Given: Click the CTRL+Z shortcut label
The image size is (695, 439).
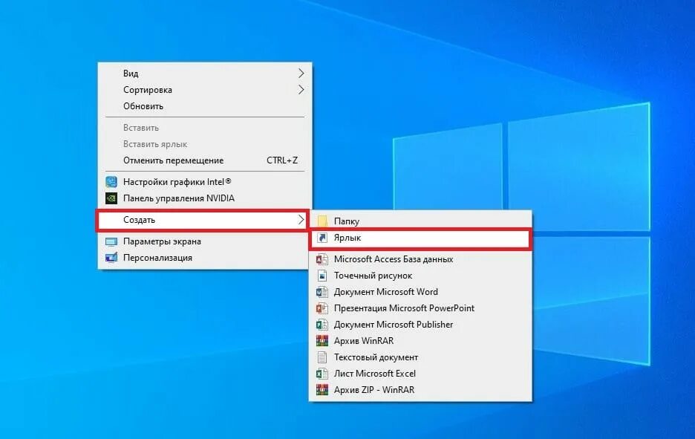Looking at the screenshot, I should pyautogui.click(x=282, y=160).
